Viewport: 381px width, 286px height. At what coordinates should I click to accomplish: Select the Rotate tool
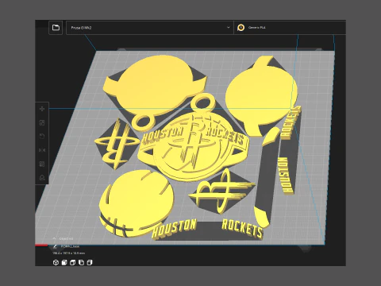pyautogui.click(x=42, y=137)
